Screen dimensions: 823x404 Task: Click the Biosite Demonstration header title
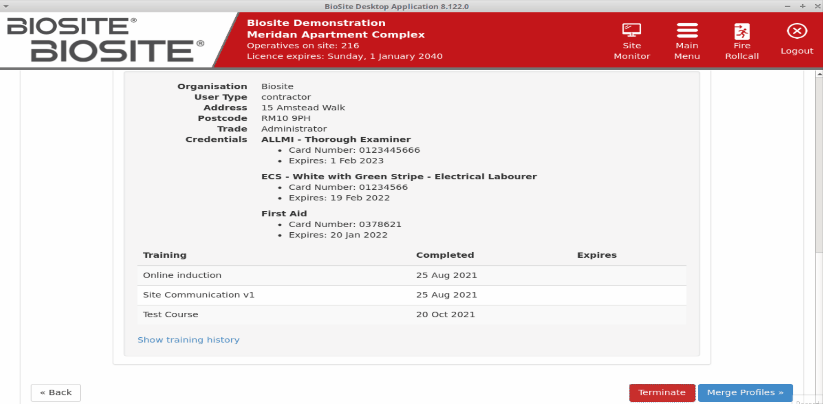click(x=316, y=23)
